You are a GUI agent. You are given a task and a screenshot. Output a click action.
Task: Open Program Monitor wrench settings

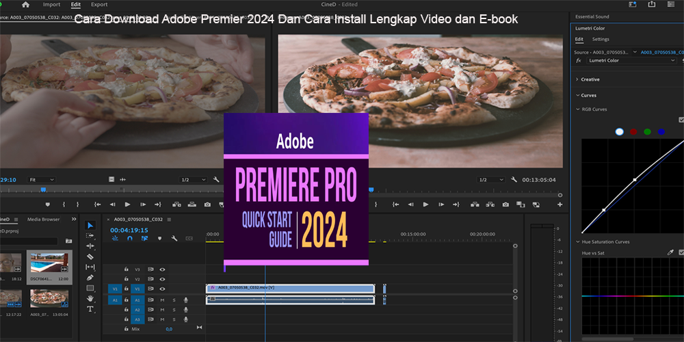pos(514,180)
